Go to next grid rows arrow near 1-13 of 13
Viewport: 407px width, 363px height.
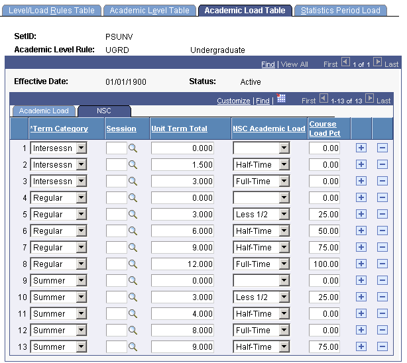click(370, 98)
